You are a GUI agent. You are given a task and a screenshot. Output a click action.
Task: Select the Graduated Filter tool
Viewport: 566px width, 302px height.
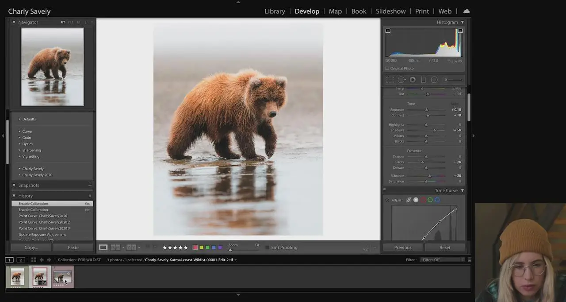423,80
